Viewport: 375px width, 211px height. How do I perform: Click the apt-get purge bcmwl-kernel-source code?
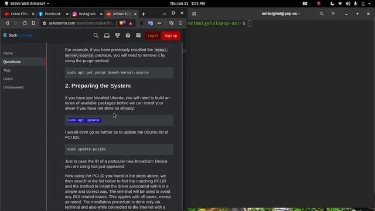coord(119,73)
